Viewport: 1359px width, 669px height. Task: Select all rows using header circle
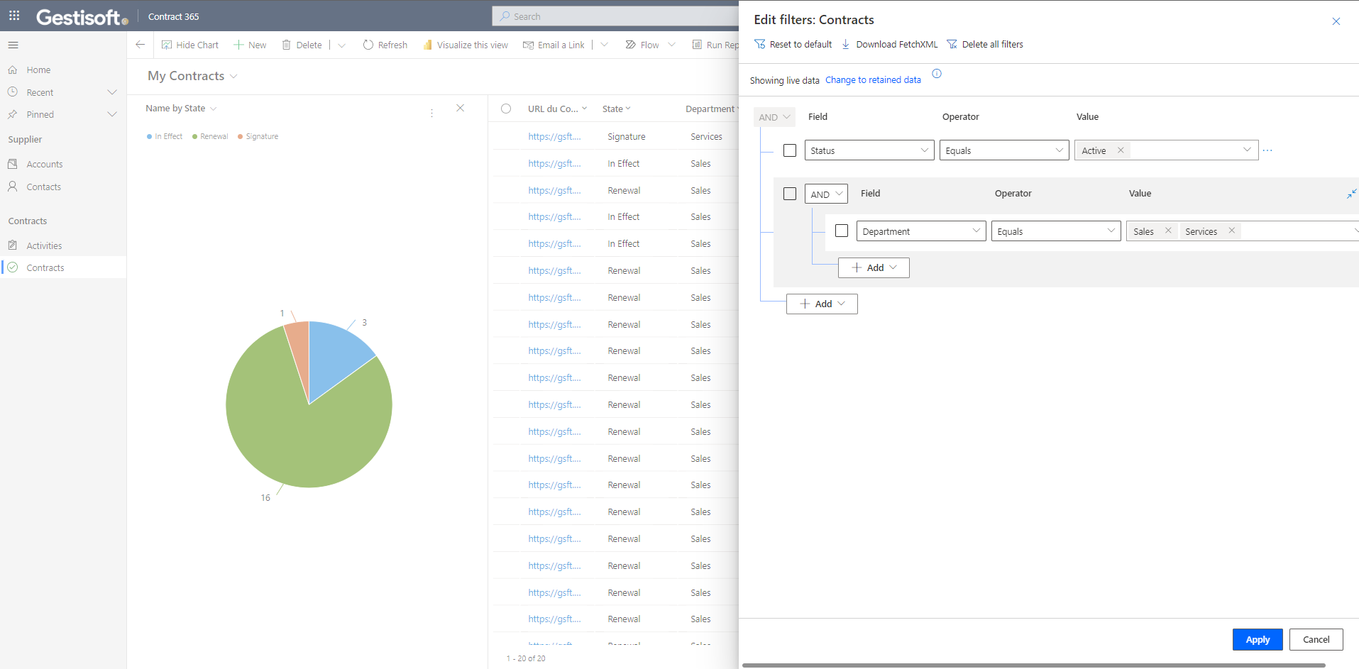click(506, 109)
